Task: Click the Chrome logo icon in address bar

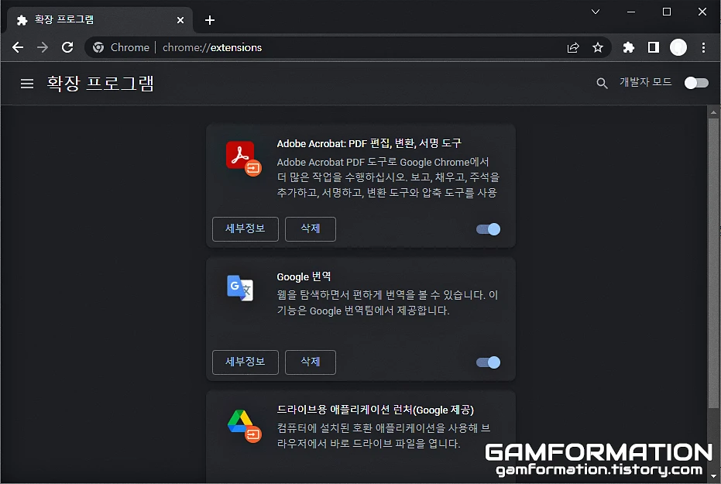Action: [98, 47]
